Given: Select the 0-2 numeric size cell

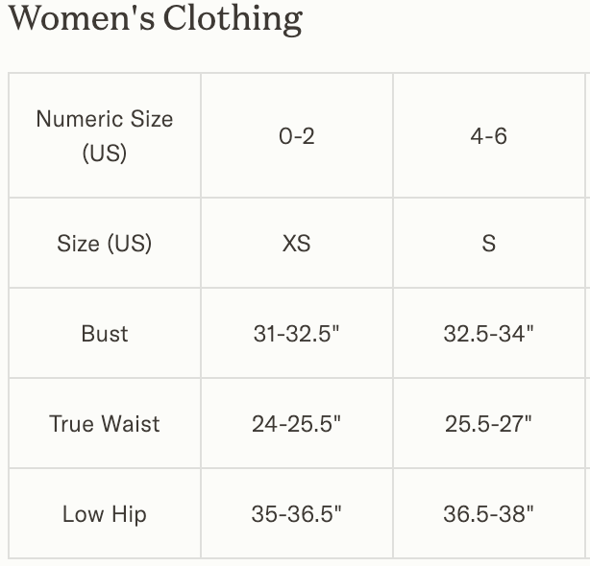Looking at the screenshot, I should (297, 136).
